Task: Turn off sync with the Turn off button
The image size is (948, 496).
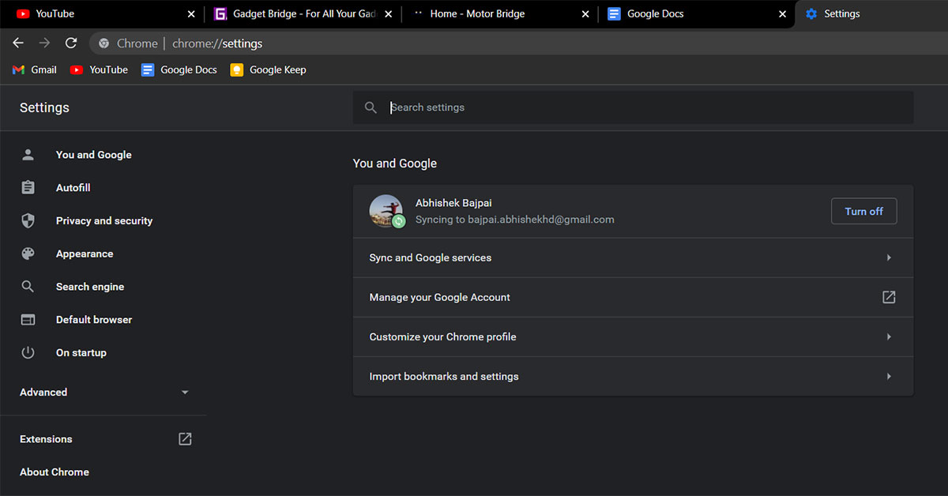Action: (863, 211)
